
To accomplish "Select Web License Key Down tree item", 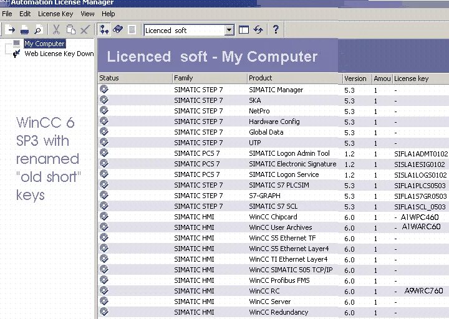I will [x=59, y=54].
